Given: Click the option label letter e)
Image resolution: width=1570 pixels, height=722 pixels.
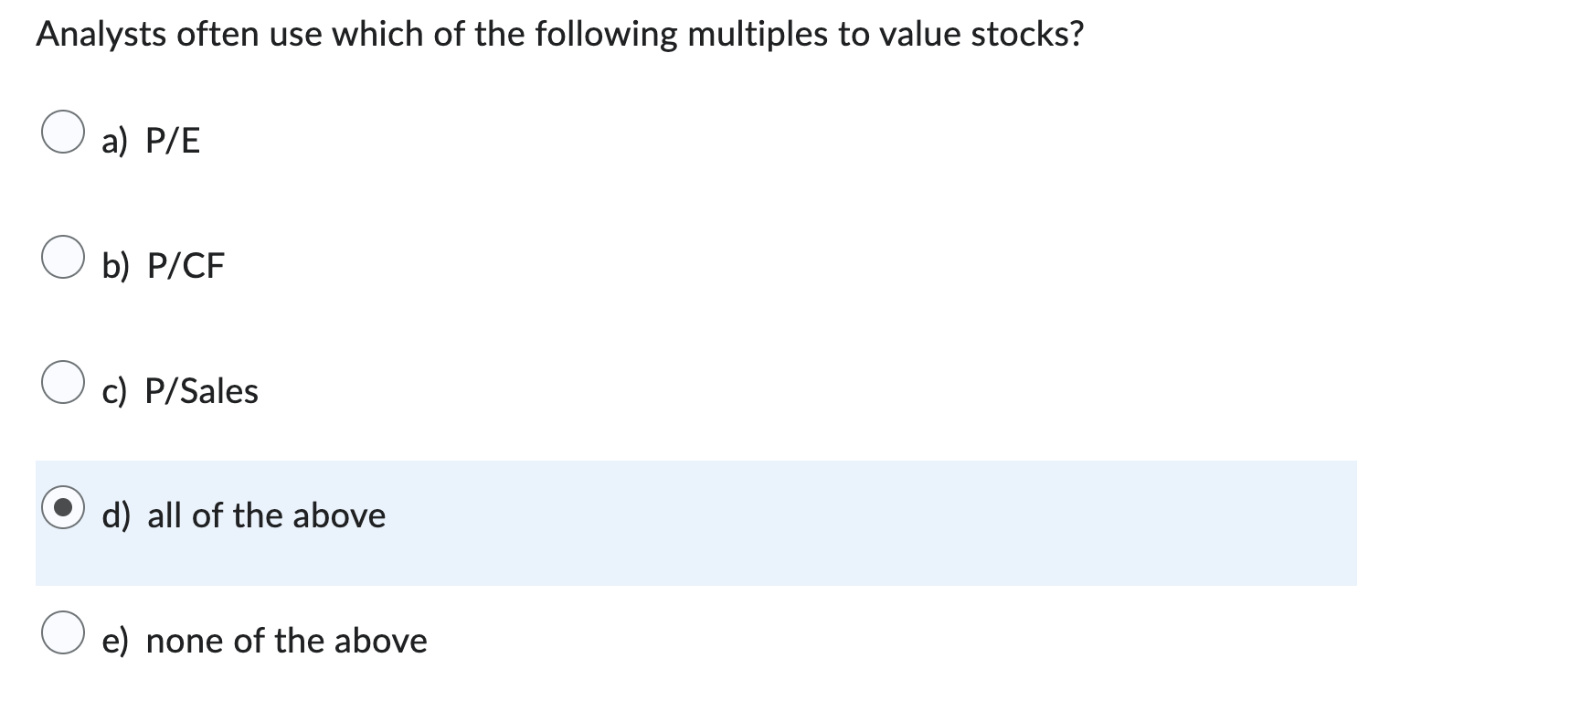Looking at the screenshot, I should [x=115, y=641].
